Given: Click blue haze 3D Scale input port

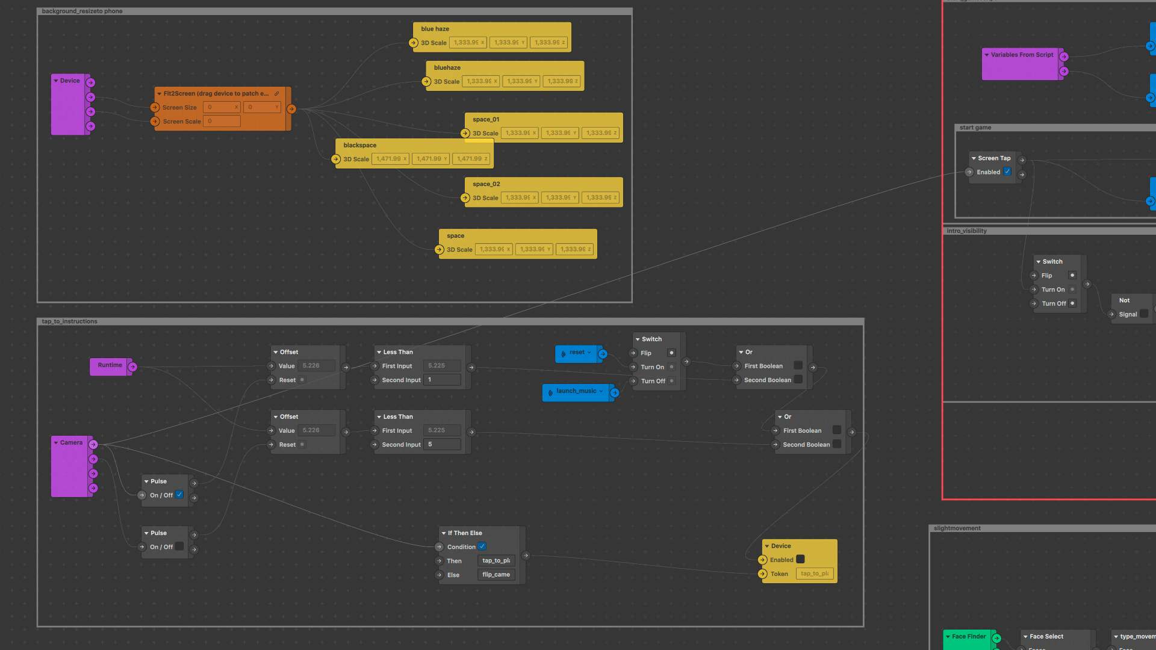Looking at the screenshot, I should click(414, 43).
